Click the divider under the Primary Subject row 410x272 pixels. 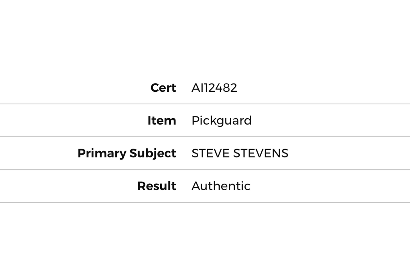click(x=205, y=170)
